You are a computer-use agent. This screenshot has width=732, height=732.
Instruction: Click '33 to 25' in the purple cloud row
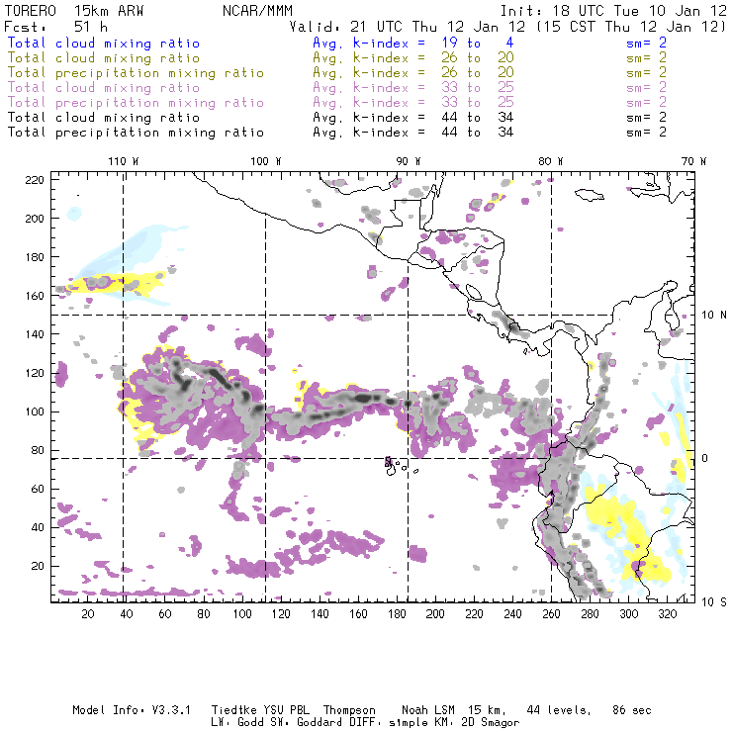tap(478, 87)
